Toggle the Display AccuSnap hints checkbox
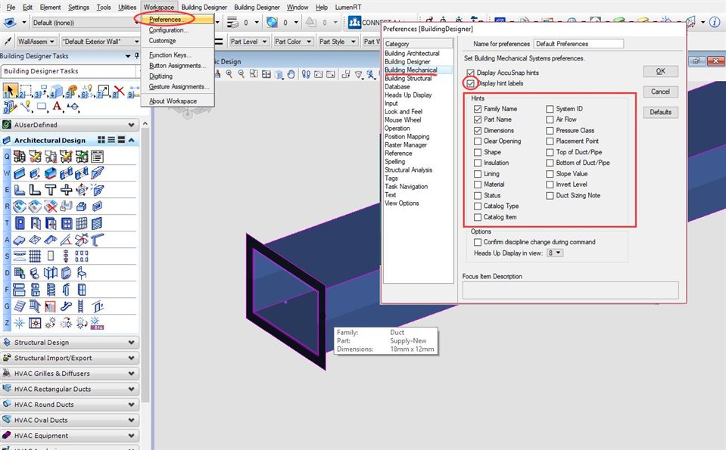 click(470, 73)
